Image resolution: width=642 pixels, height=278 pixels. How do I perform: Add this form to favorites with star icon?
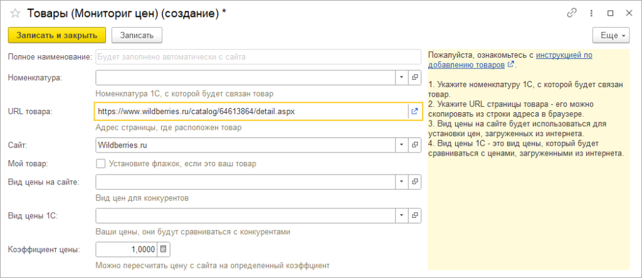click(15, 13)
